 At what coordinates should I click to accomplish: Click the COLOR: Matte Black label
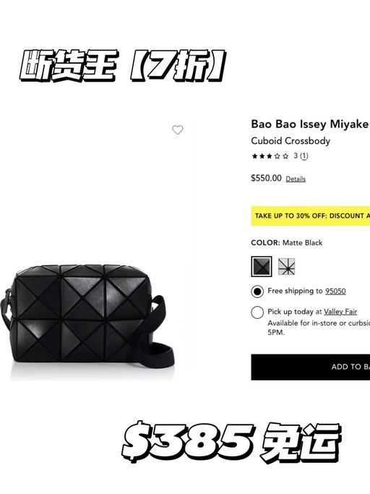(287, 243)
